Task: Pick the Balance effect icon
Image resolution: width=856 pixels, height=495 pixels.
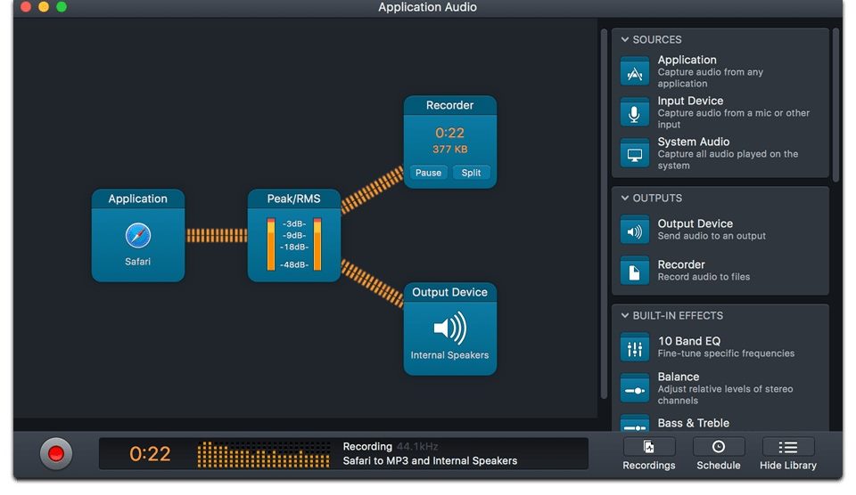Action: pos(635,388)
